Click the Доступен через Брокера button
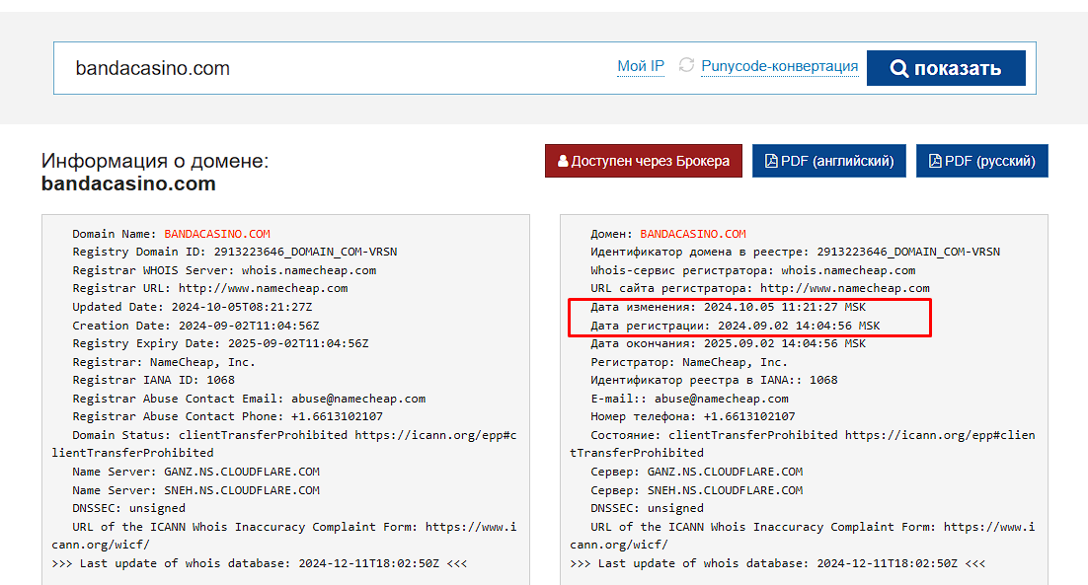Viewport: 1088px width, 585px height. coord(644,161)
